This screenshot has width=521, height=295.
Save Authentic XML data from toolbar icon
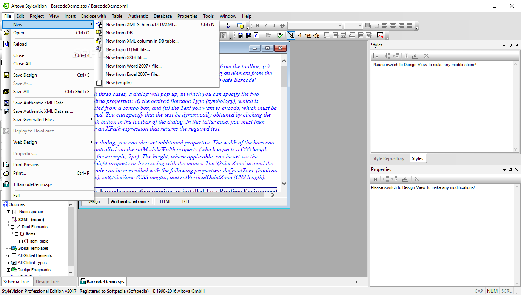pyautogui.click(x=240, y=35)
